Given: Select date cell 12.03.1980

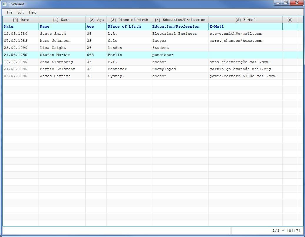Looking at the screenshot, I should [x=21, y=34].
